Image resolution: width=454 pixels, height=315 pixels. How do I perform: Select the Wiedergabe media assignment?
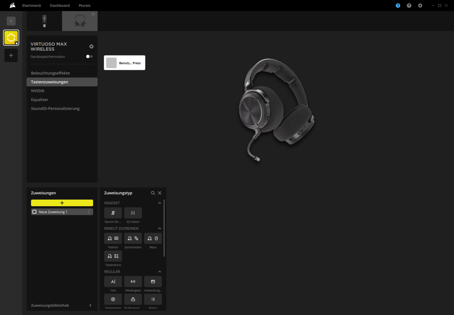pyautogui.click(x=133, y=281)
